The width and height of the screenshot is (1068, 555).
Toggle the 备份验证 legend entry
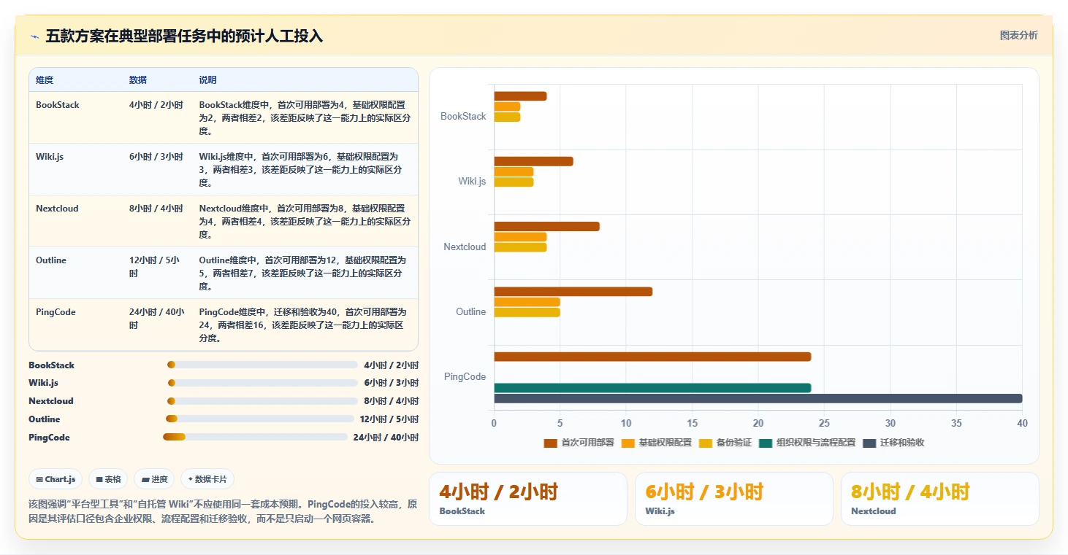(x=725, y=443)
